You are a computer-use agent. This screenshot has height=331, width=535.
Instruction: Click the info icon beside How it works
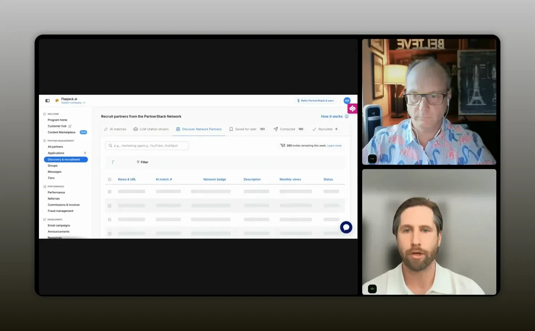[x=347, y=117]
